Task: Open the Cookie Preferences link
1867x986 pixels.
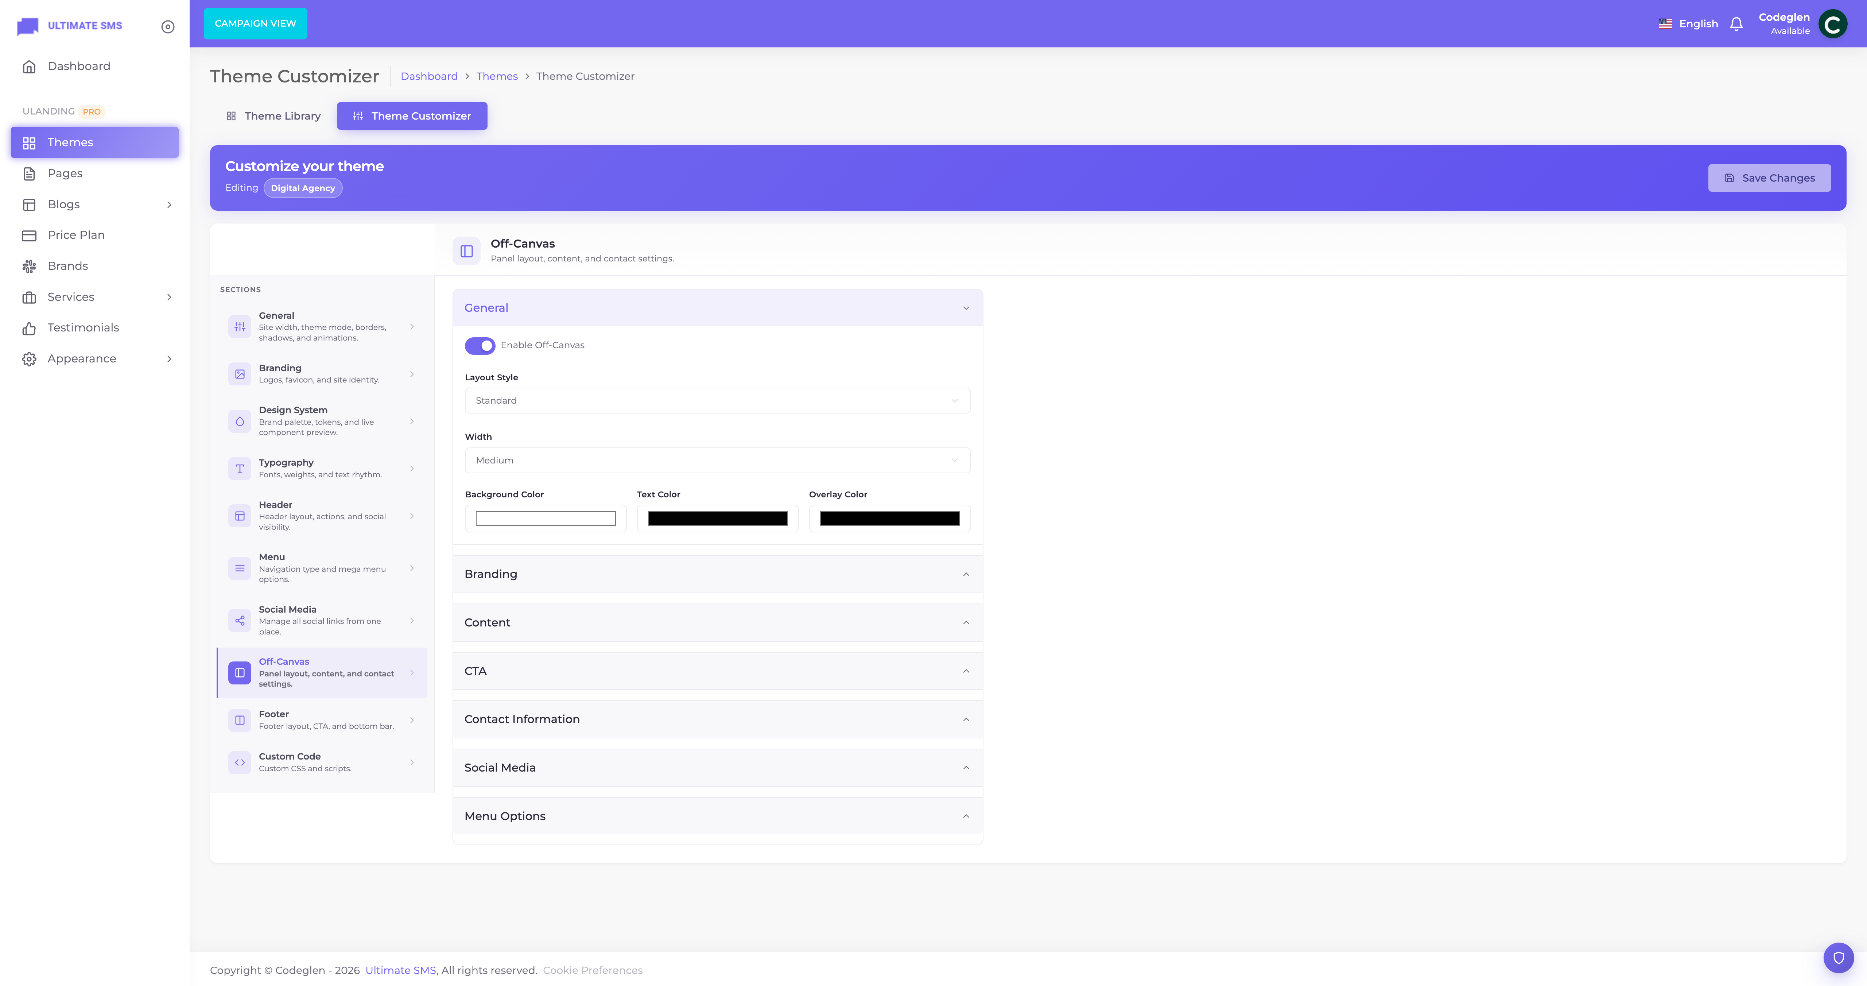Action: (593, 970)
